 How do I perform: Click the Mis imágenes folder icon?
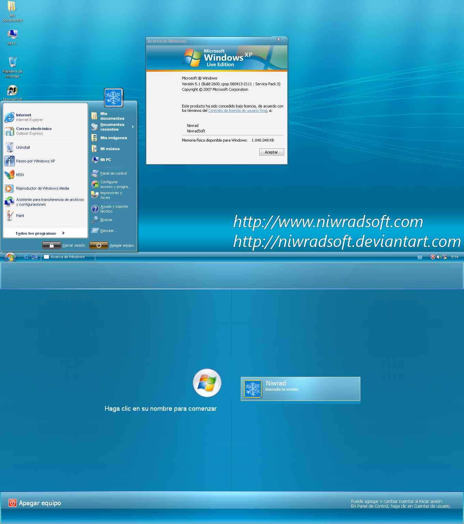coord(95,138)
